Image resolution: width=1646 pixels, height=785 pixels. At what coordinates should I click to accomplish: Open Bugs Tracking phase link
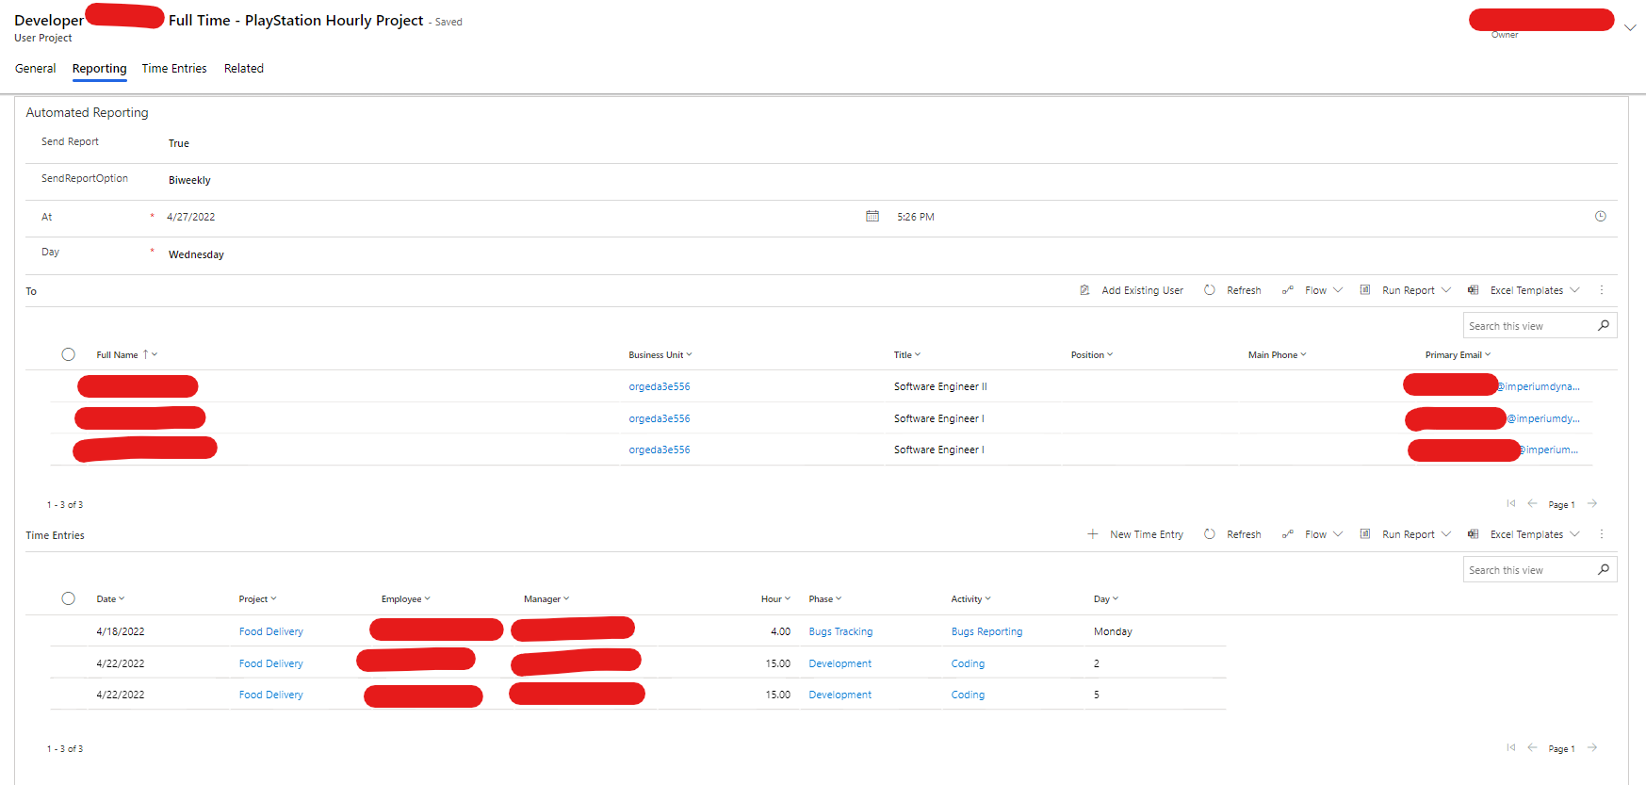pos(840,632)
